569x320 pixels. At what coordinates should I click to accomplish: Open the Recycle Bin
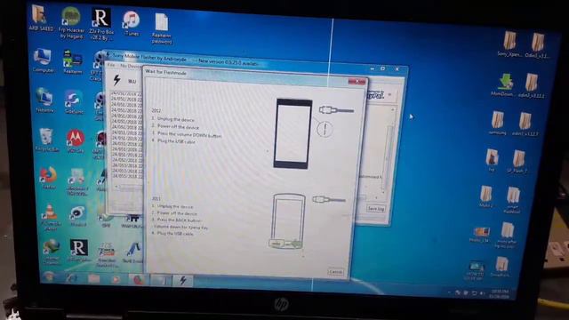[x=46, y=140]
